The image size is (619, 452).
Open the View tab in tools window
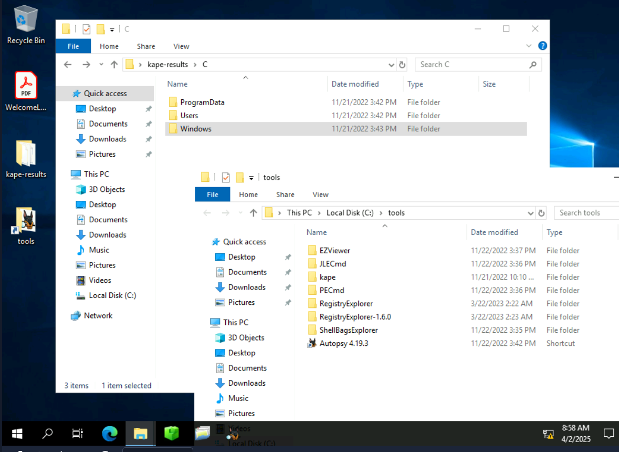320,194
